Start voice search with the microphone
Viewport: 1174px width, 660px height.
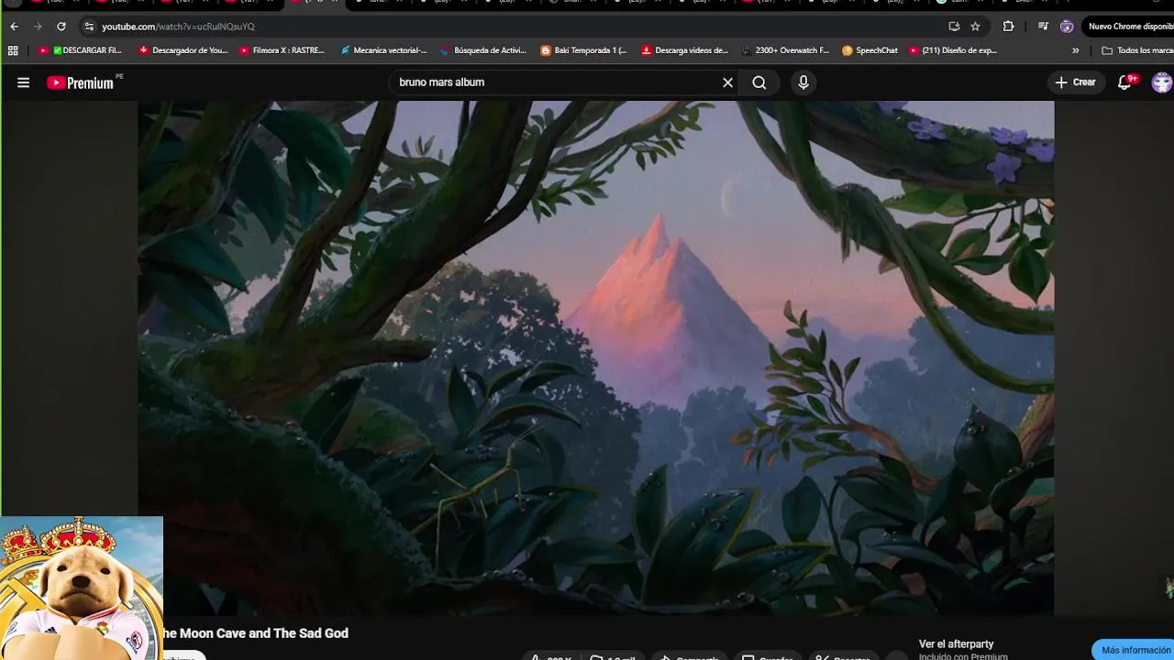click(x=803, y=82)
